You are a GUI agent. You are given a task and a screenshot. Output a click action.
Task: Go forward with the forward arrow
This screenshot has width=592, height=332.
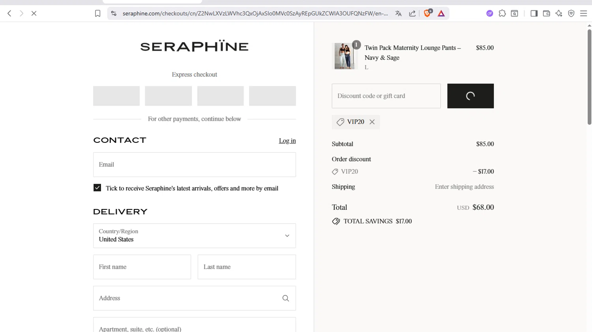[22, 13]
